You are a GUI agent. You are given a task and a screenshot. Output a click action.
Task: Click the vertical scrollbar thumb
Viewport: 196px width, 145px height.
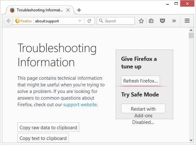click(x=191, y=36)
